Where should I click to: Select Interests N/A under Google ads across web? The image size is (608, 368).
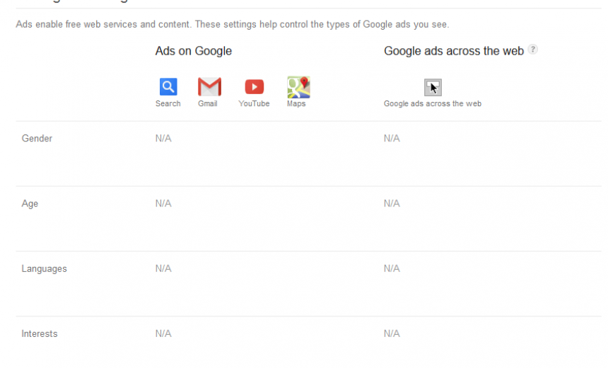pyautogui.click(x=392, y=334)
